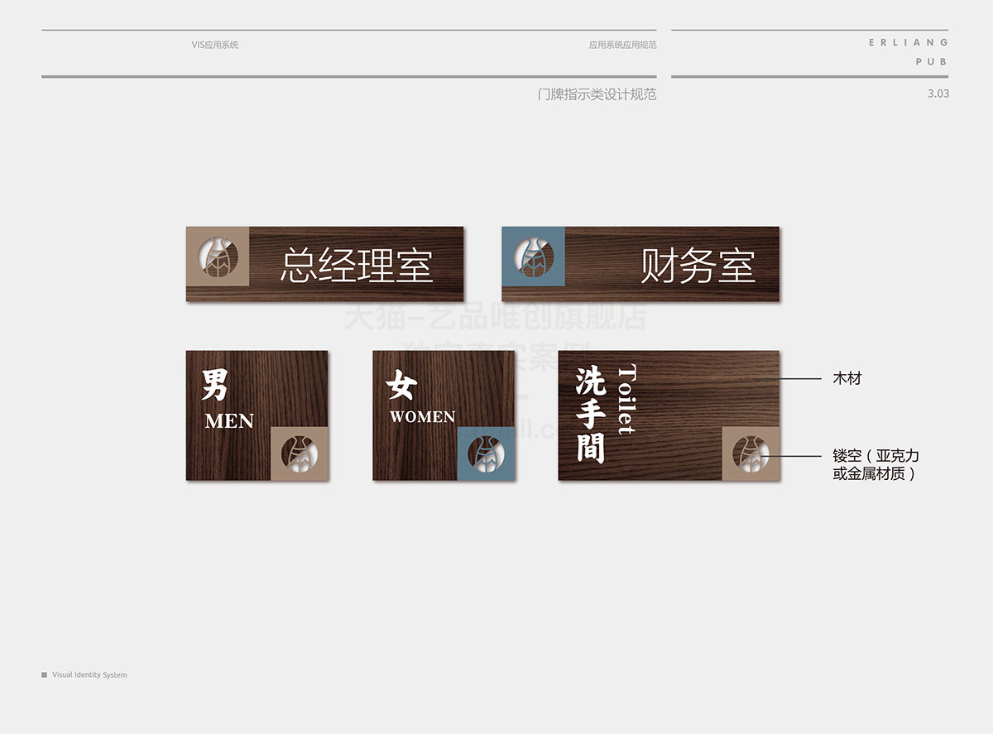Image resolution: width=993 pixels, height=734 pixels.
Task: Click the 木材 annotation label
Action: (847, 378)
